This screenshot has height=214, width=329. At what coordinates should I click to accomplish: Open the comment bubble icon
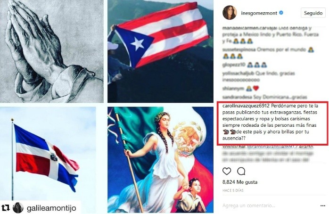click(x=241, y=172)
